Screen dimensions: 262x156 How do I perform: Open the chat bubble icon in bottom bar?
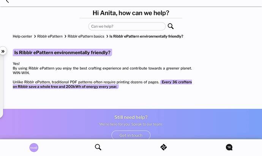click(229, 147)
